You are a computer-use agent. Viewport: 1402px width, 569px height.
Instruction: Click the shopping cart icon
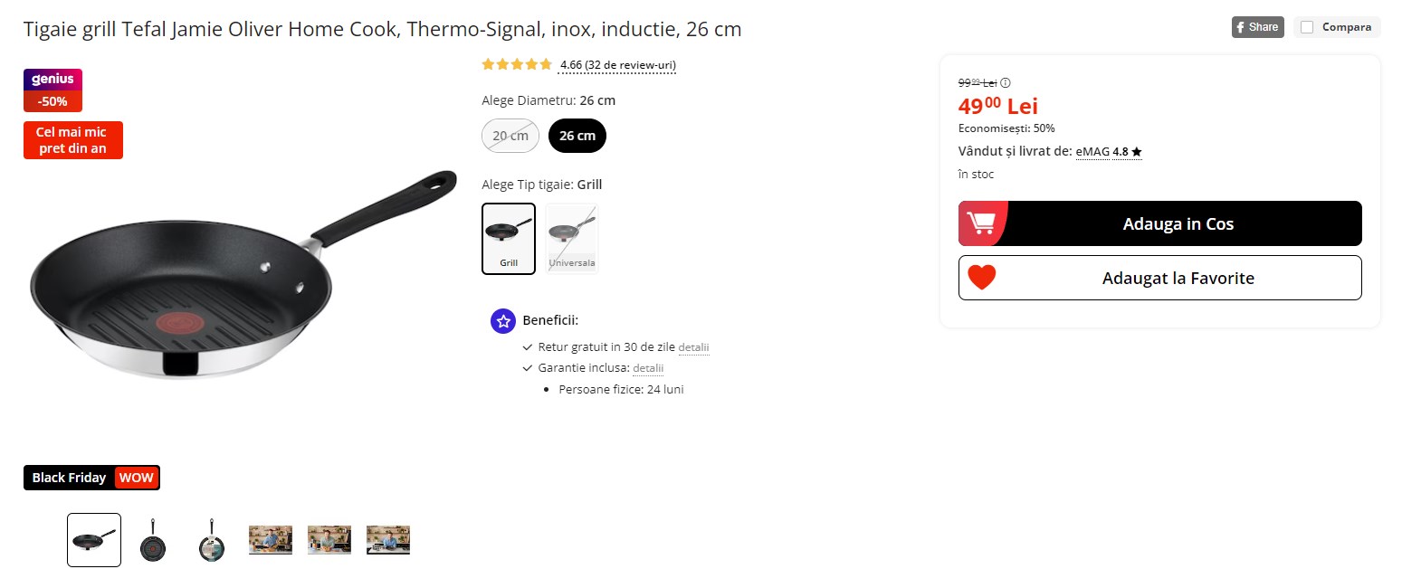pyautogui.click(x=981, y=223)
